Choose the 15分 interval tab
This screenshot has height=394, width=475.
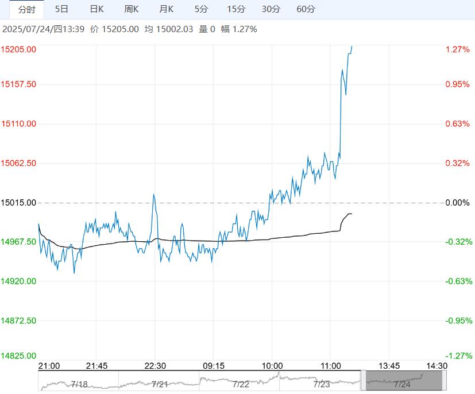point(235,9)
